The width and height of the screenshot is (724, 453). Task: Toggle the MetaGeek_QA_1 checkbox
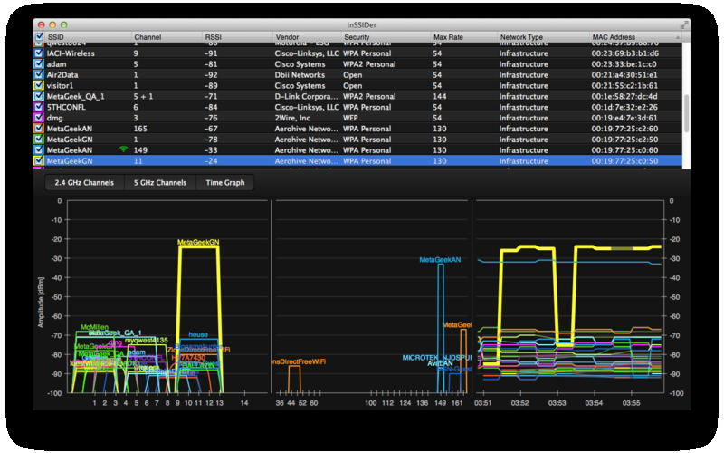click(x=39, y=96)
